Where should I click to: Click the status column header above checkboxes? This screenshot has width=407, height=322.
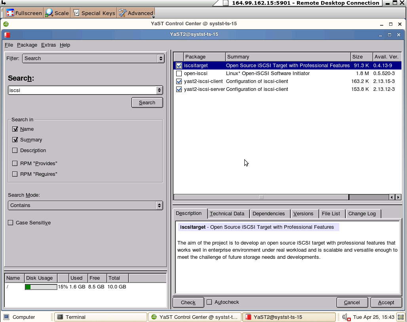click(179, 57)
